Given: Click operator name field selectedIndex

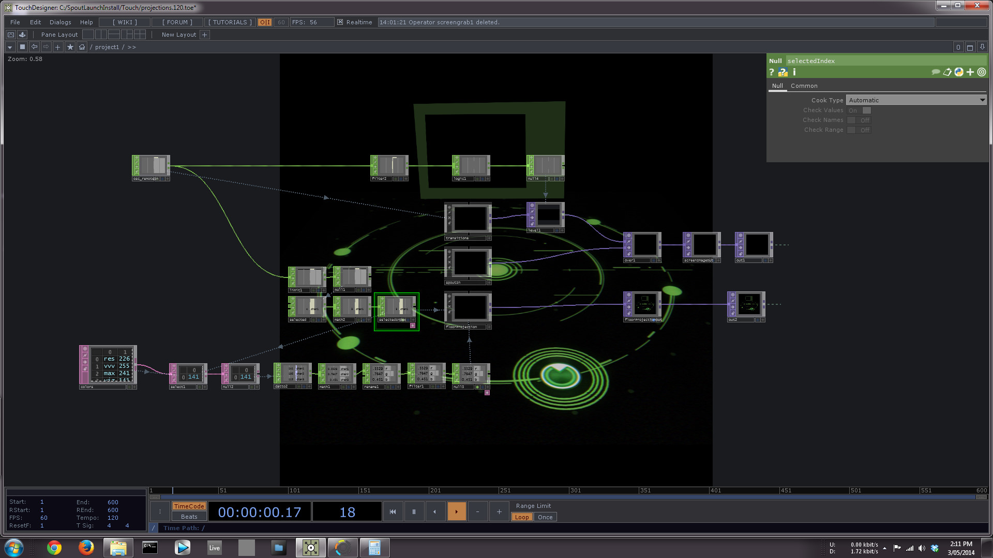Looking at the screenshot, I should coord(886,61).
